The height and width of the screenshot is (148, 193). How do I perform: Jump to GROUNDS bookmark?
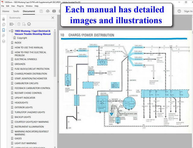[x=20, y=64]
